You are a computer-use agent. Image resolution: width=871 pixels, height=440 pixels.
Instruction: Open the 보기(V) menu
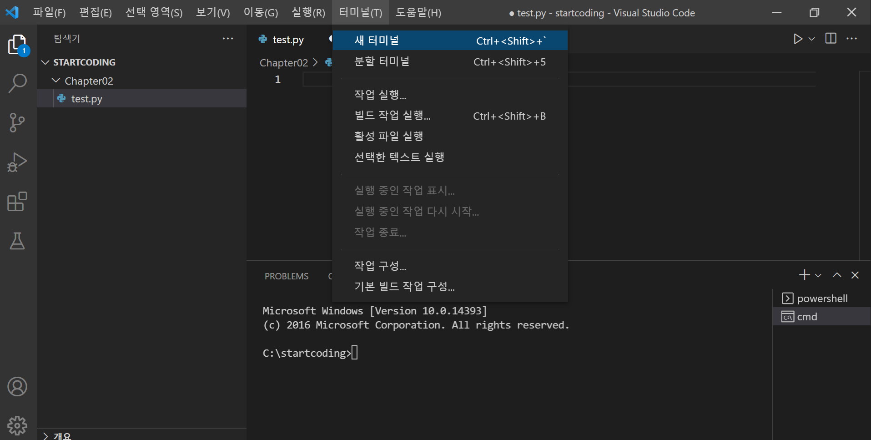tap(213, 12)
